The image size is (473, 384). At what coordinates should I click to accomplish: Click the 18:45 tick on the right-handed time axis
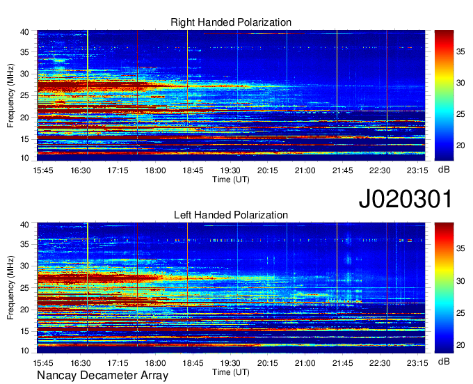(193, 170)
